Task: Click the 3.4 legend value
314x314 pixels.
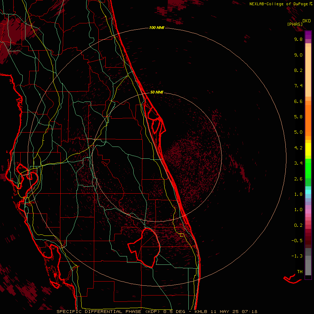Action: coord(298,163)
